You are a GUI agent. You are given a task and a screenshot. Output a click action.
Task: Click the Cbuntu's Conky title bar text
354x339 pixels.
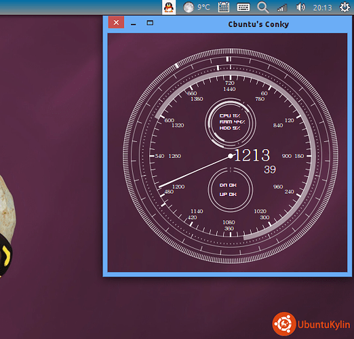[x=258, y=24]
